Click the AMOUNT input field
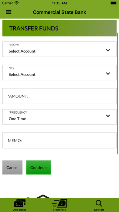Screen dimensions: 119x212 click(x=59, y=96)
